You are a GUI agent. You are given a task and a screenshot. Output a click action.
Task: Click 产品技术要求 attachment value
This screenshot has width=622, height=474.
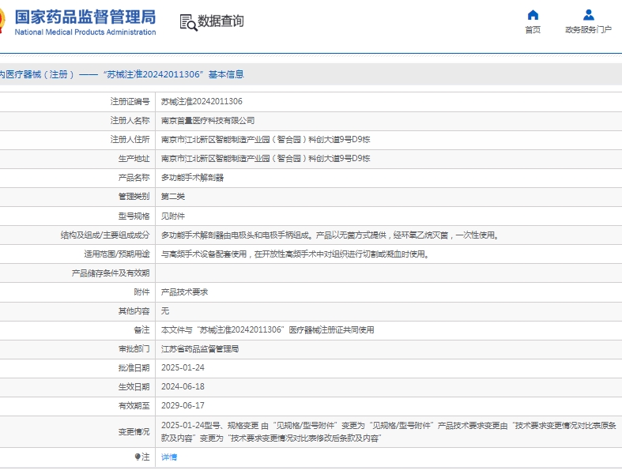click(x=184, y=292)
